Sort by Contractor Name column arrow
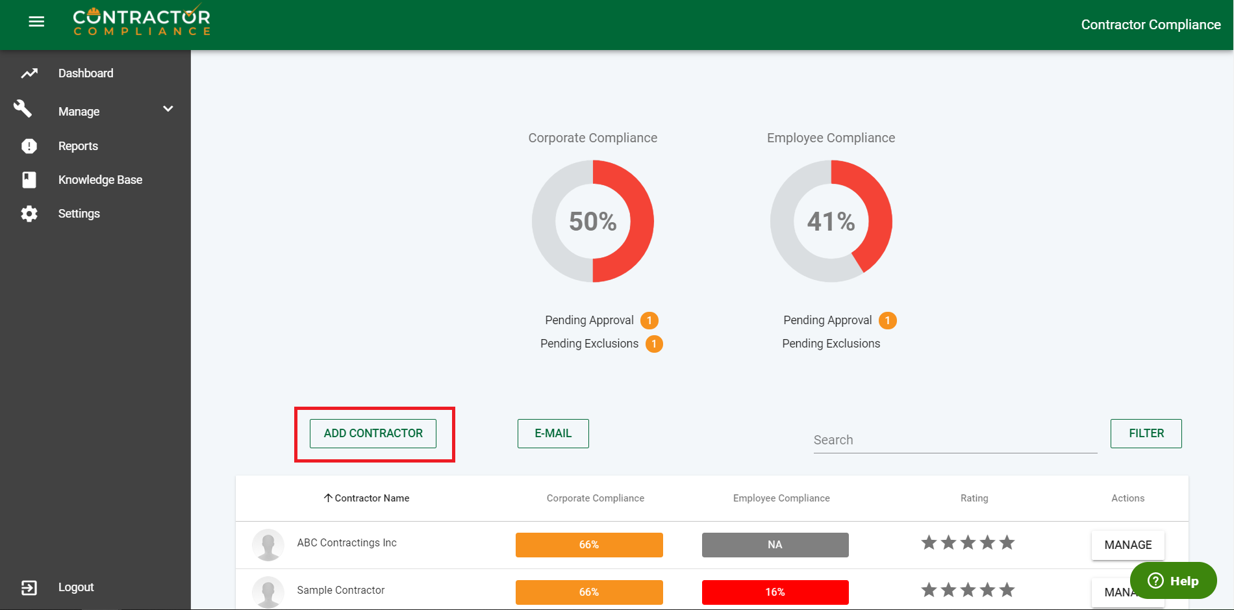Screen dimensions: 1234x610 [x=328, y=498]
